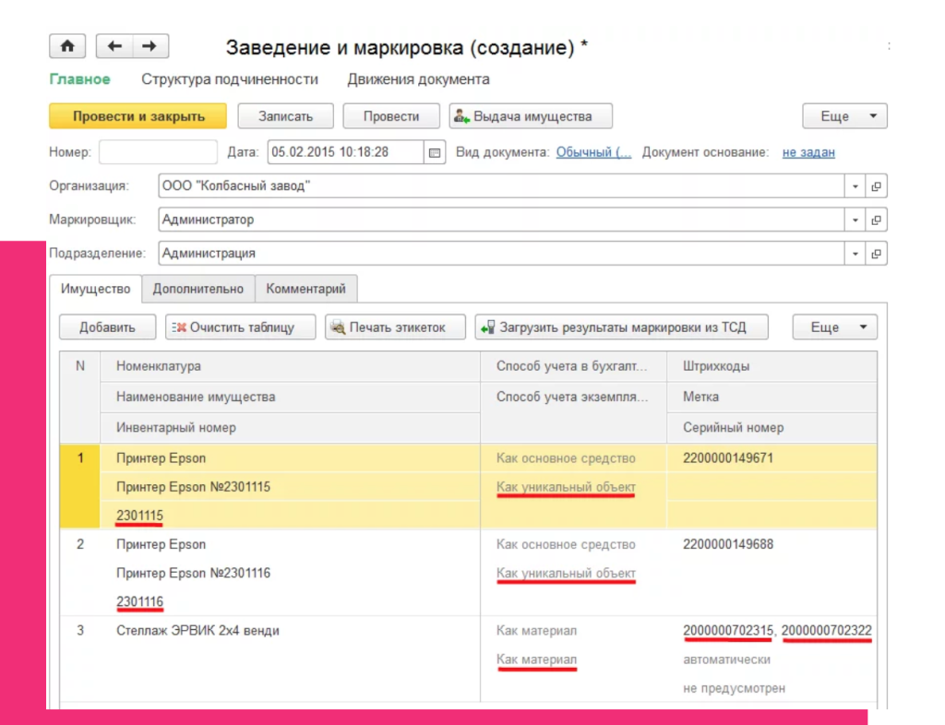Click the Очистить таблицу button
The width and height of the screenshot is (945, 725).
pyautogui.click(x=240, y=327)
